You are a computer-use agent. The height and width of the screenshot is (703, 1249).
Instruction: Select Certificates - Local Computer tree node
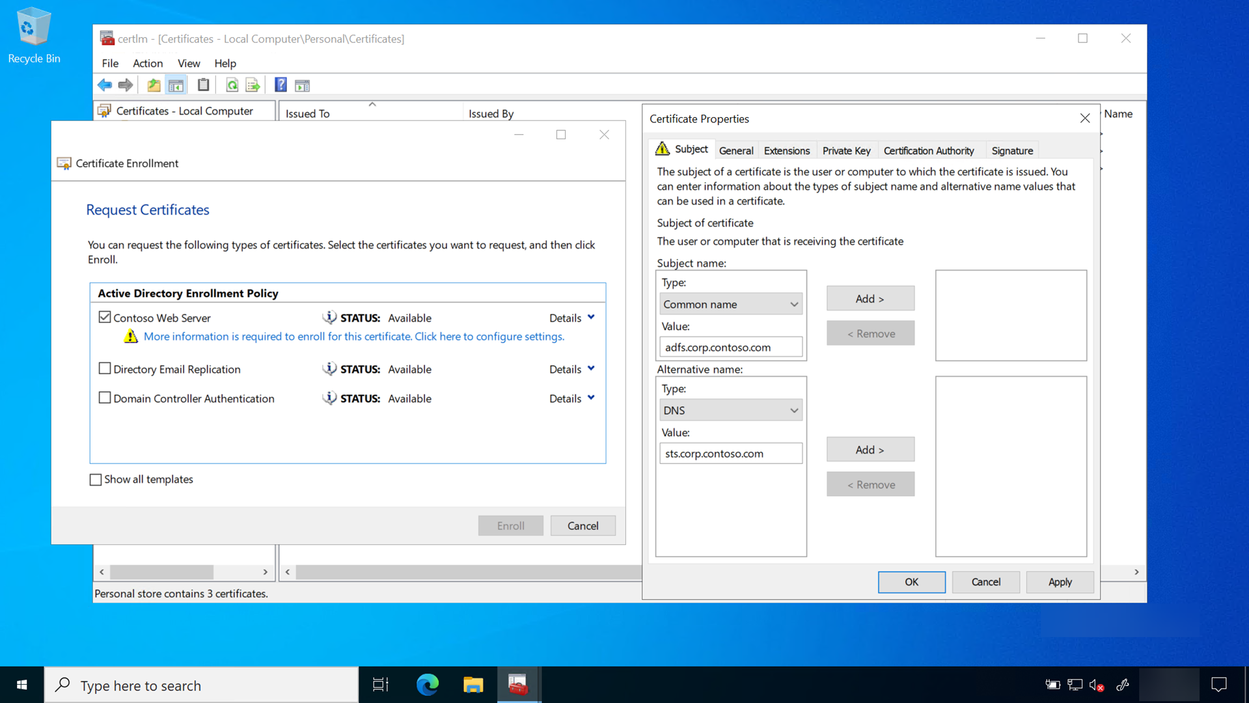tap(184, 111)
